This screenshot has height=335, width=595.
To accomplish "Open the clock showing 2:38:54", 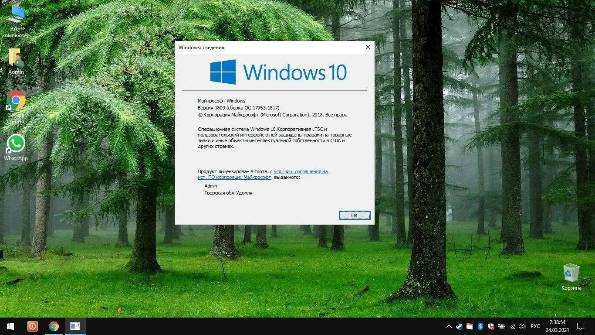I will pyautogui.click(x=557, y=326).
